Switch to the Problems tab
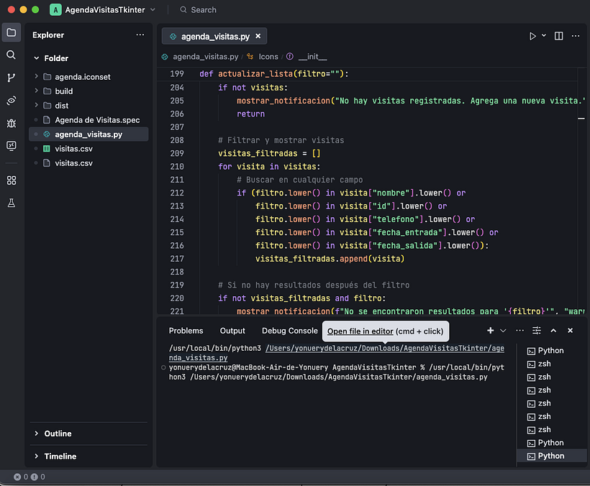 pyautogui.click(x=186, y=331)
